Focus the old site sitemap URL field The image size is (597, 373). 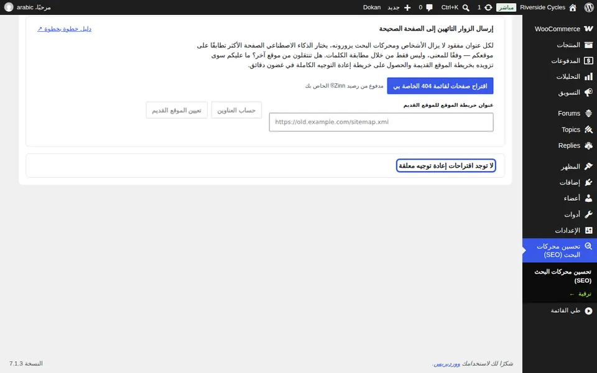coord(381,122)
